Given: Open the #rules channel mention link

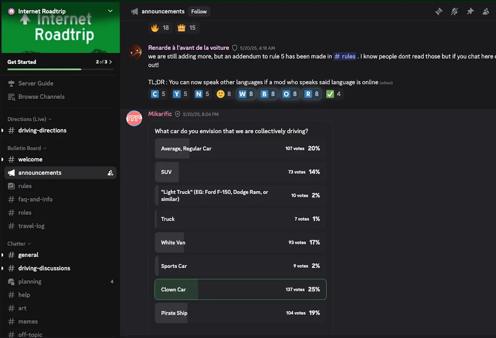Looking at the screenshot, I should 345,56.
